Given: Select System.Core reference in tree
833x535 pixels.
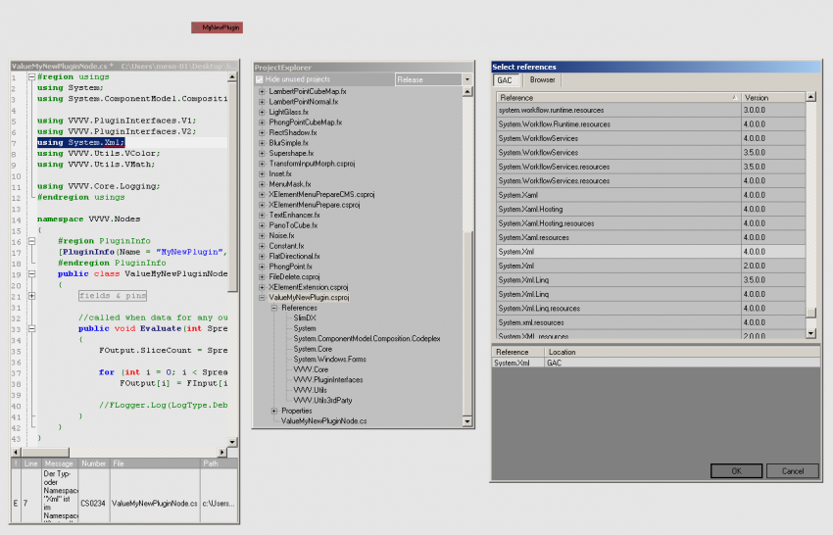Looking at the screenshot, I should [x=313, y=349].
